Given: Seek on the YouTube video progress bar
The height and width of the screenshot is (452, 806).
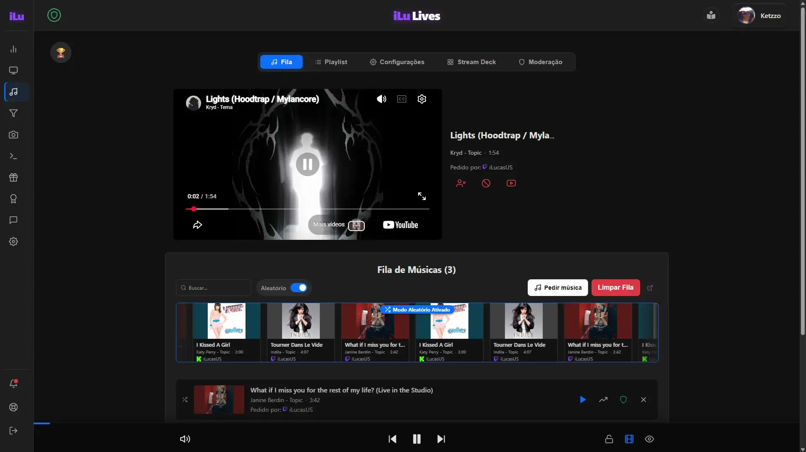Looking at the screenshot, I should (308, 209).
